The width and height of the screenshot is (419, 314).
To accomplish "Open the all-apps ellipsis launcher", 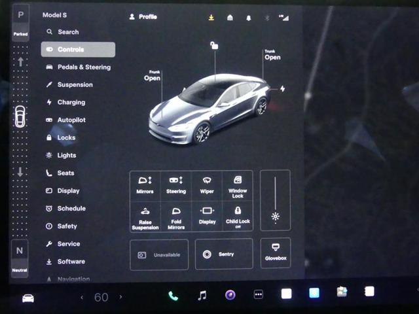I will pyautogui.click(x=259, y=294).
